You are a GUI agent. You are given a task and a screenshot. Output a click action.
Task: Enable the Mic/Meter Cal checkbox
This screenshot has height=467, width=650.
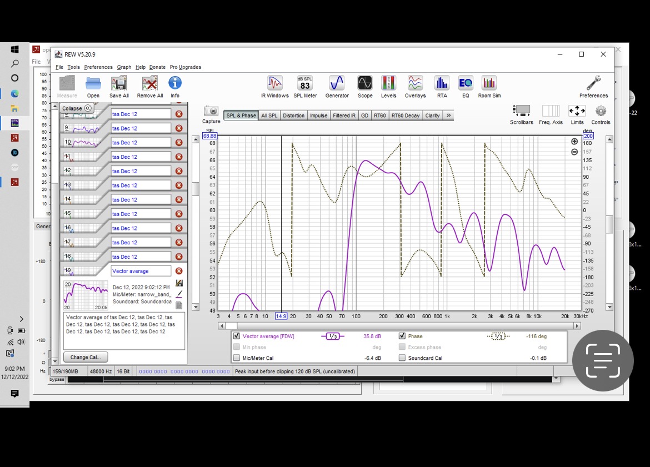(x=237, y=358)
